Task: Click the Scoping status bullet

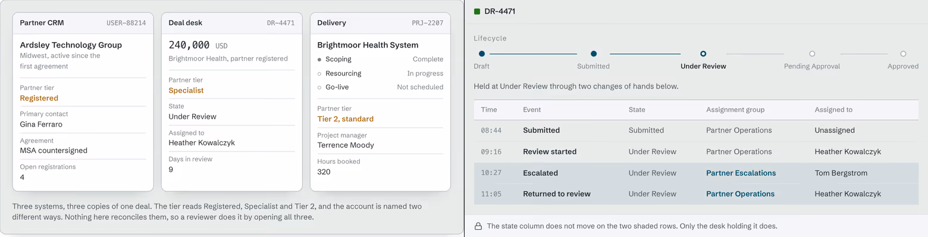Action: (x=319, y=59)
